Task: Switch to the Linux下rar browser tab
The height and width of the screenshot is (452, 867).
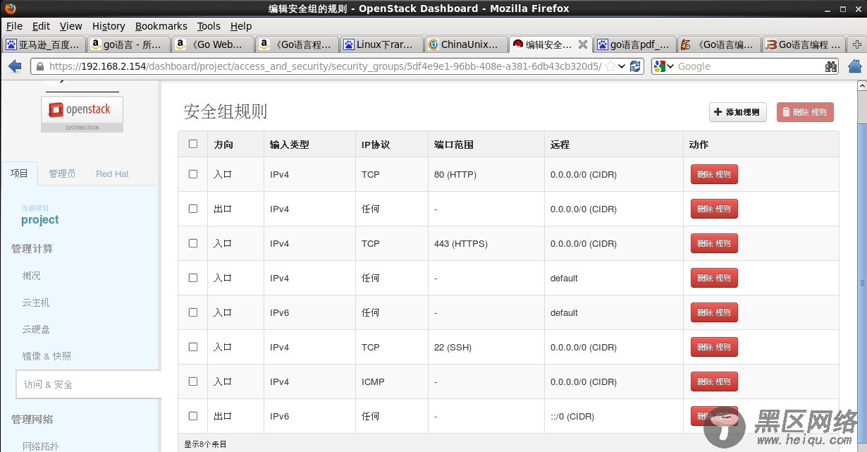Action: coord(382,44)
